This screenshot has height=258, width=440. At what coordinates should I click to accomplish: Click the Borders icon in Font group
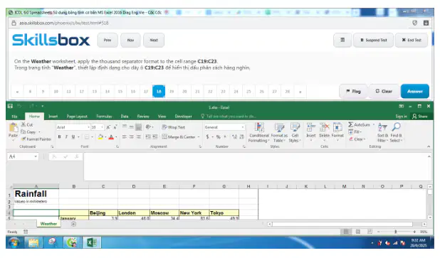click(x=87, y=136)
